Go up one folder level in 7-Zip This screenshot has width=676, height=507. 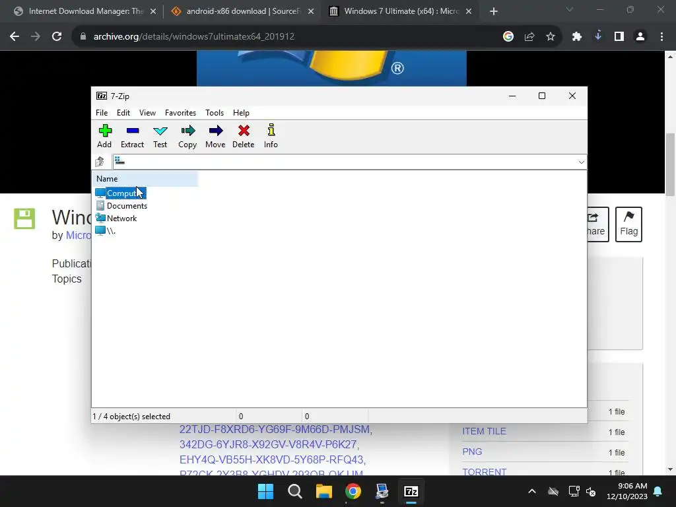(x=100, y=162)
